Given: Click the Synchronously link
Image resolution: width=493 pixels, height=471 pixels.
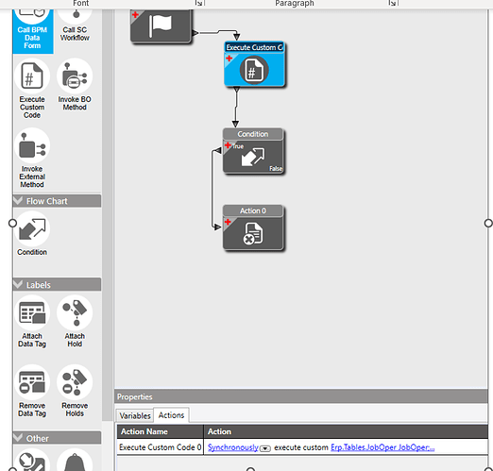Looking at the screenshot, I should coord(233,447).
